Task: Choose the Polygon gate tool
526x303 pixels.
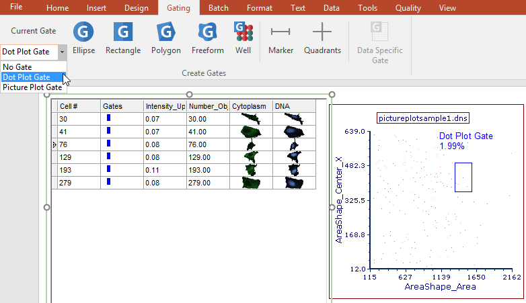Action: click(x=165, y=38)
